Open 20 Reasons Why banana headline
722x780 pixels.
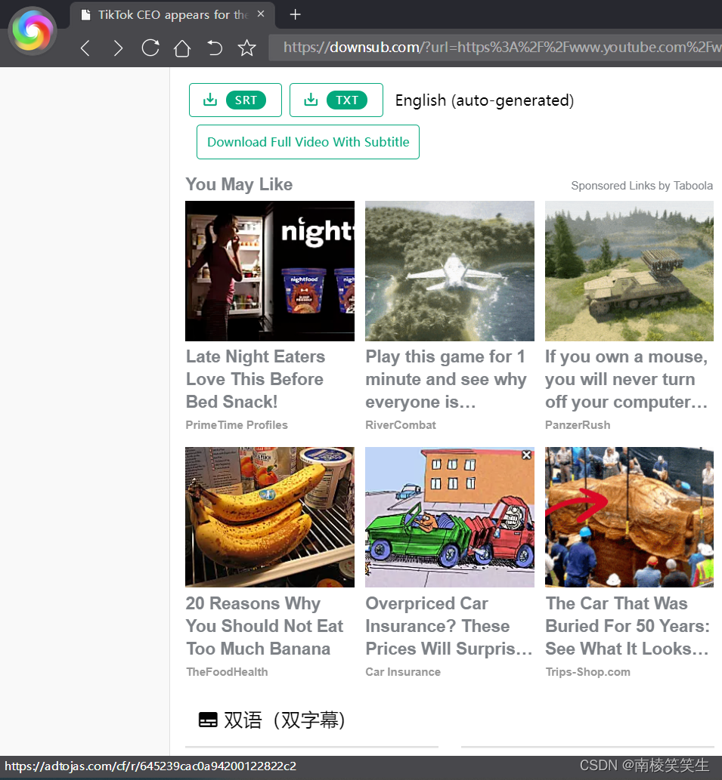265,626
